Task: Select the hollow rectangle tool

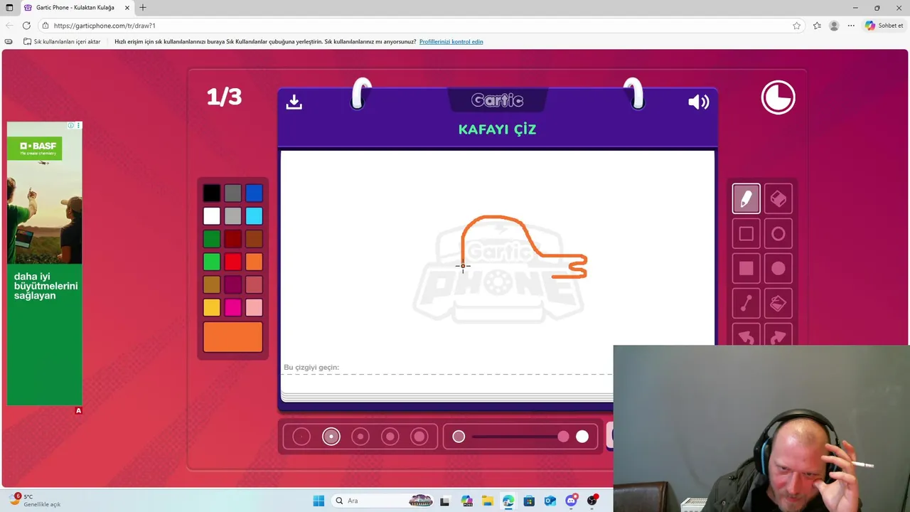Action: pos(746,234)
